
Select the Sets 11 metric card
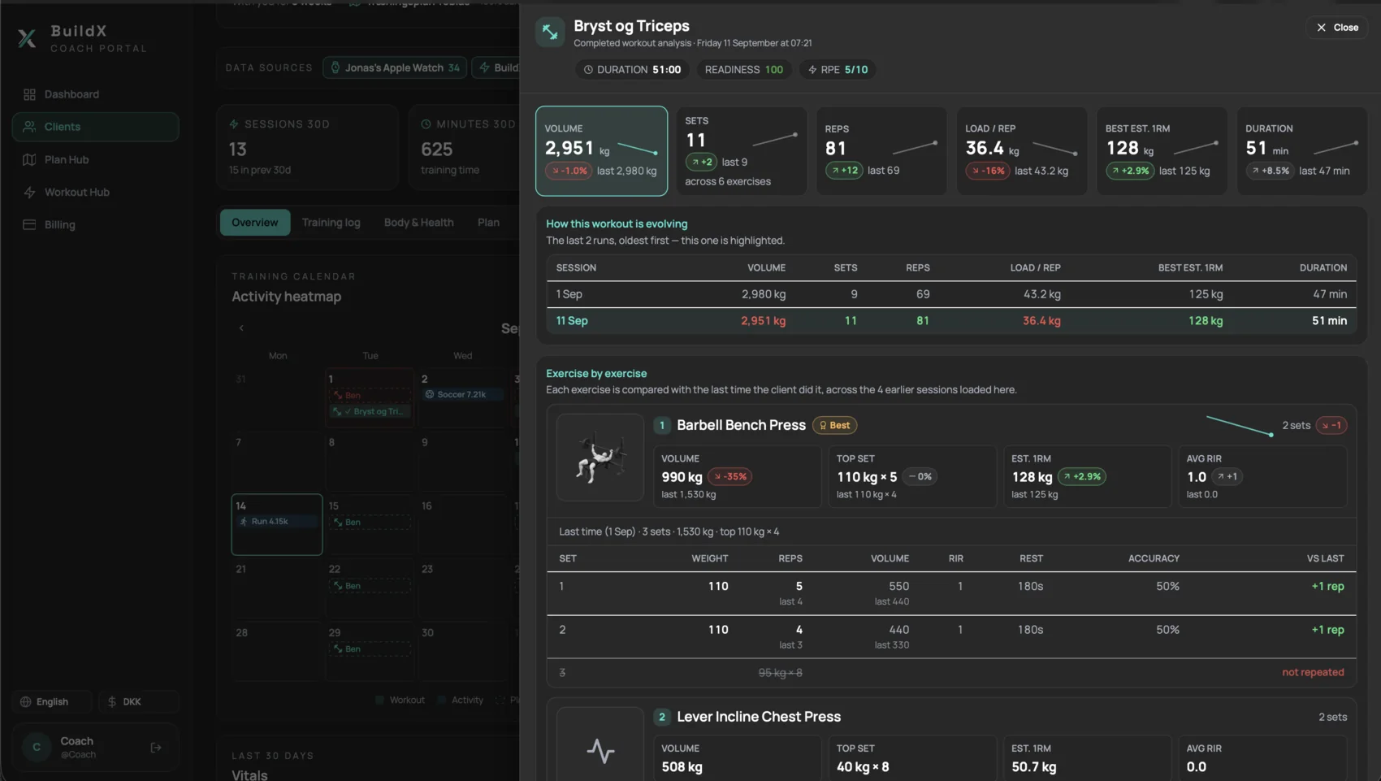tap(742, 151)
